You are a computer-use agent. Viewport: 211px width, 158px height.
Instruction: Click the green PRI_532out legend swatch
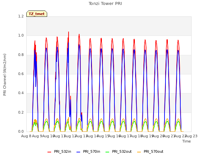coord(107,152)
